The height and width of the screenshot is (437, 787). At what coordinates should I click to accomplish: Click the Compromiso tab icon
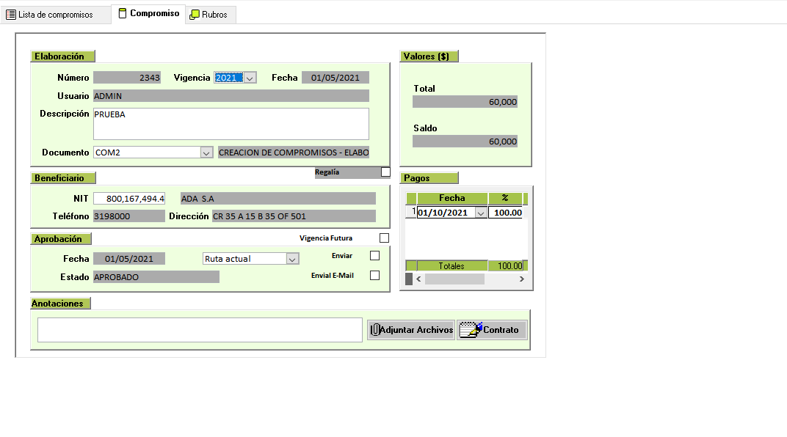coord(123,13)
